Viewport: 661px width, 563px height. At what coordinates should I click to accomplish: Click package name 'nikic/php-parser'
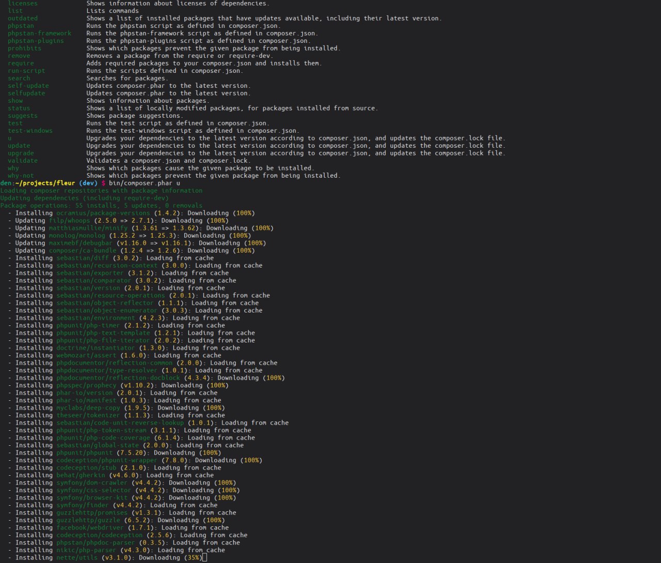[x=86, y=550]
